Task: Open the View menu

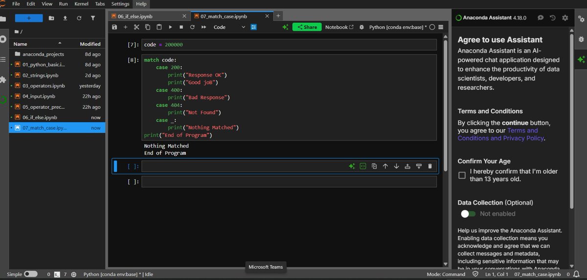Action: click(x=47, y=4)
